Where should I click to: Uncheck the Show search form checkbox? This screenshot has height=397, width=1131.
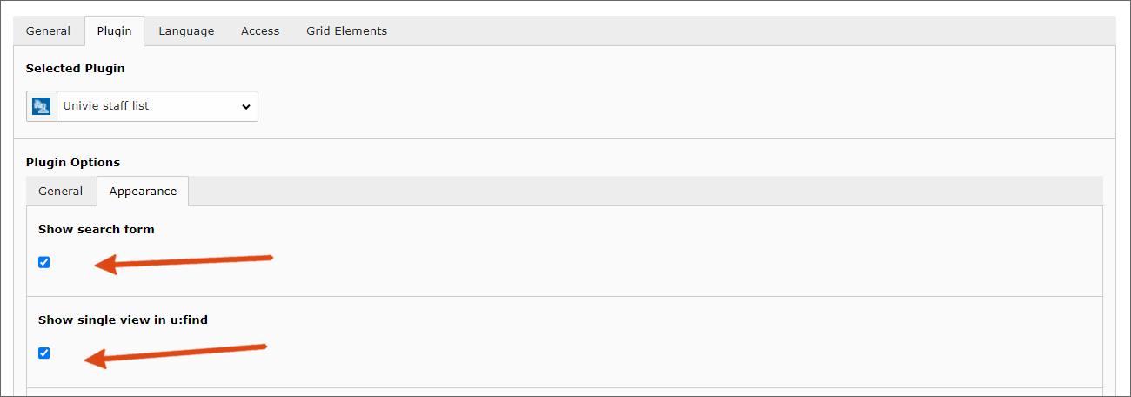click(44, 262)
